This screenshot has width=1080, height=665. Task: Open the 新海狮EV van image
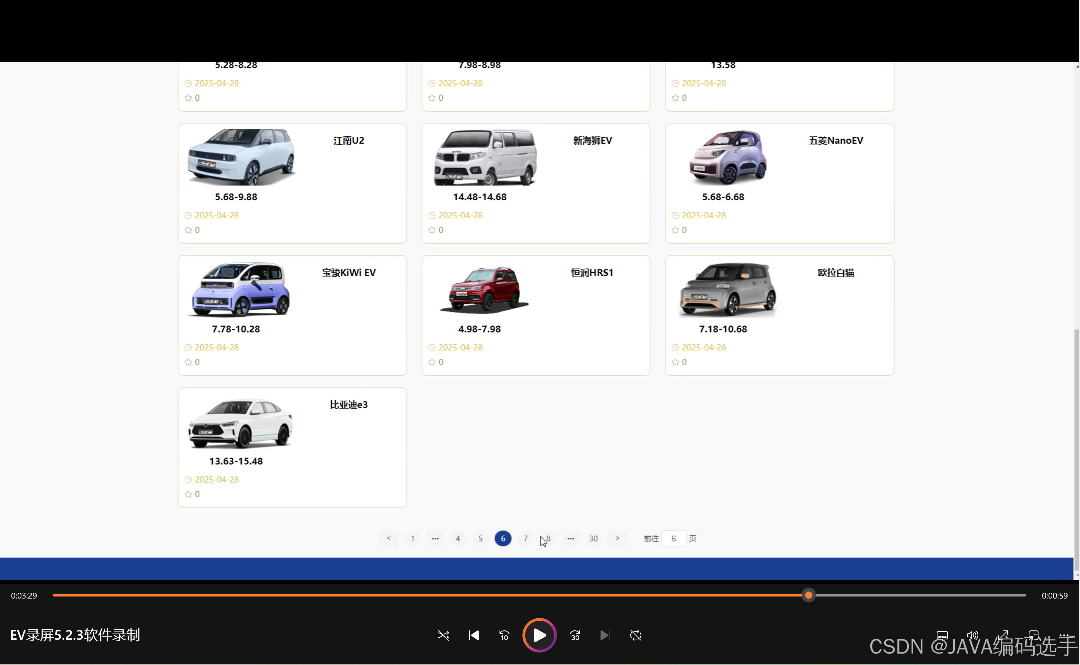tap(485, 157)
